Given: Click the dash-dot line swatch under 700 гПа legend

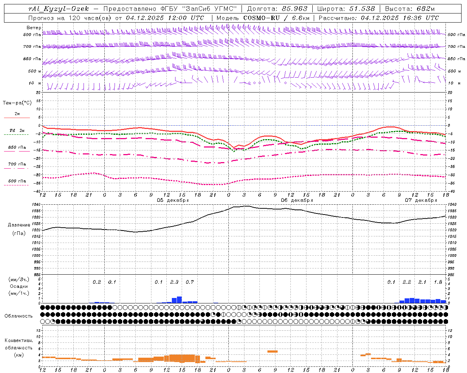Looking at the screenshot, I should coord(17,168).
